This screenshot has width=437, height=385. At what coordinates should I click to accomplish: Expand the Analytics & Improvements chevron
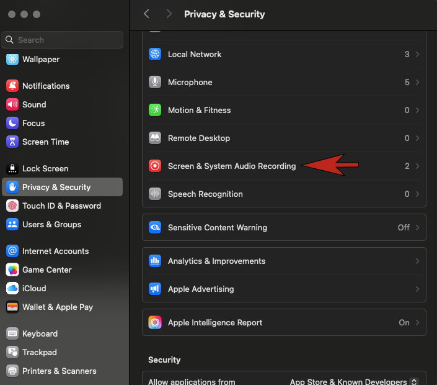point(417,261)
